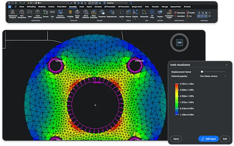Screen dimensions: 234x146
Task: Exit the Mesh visualization panel
Action: (225, 139)
